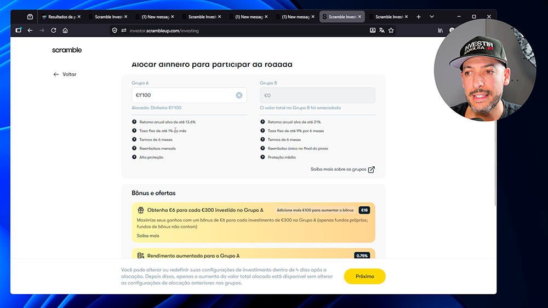Click the Próximo button
This screenshot has width=548, height=308.
tap(364, 276)
